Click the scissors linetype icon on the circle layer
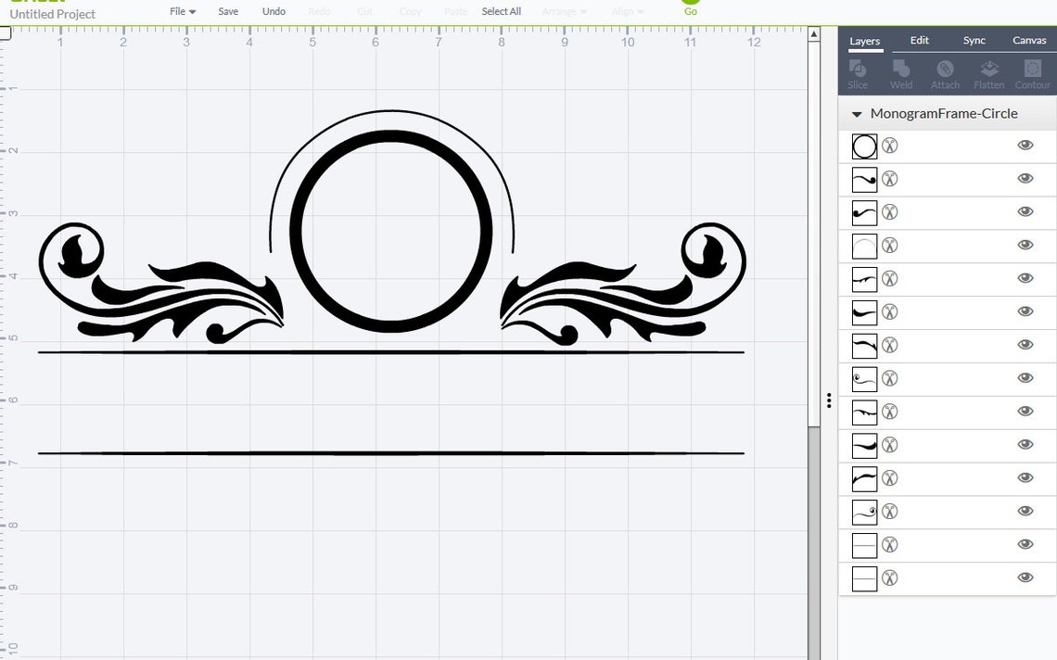The width and height of the screenshot is (1057, 660). [889, 146]
